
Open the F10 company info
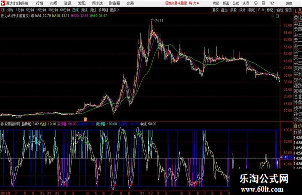[x=261, y=10]
